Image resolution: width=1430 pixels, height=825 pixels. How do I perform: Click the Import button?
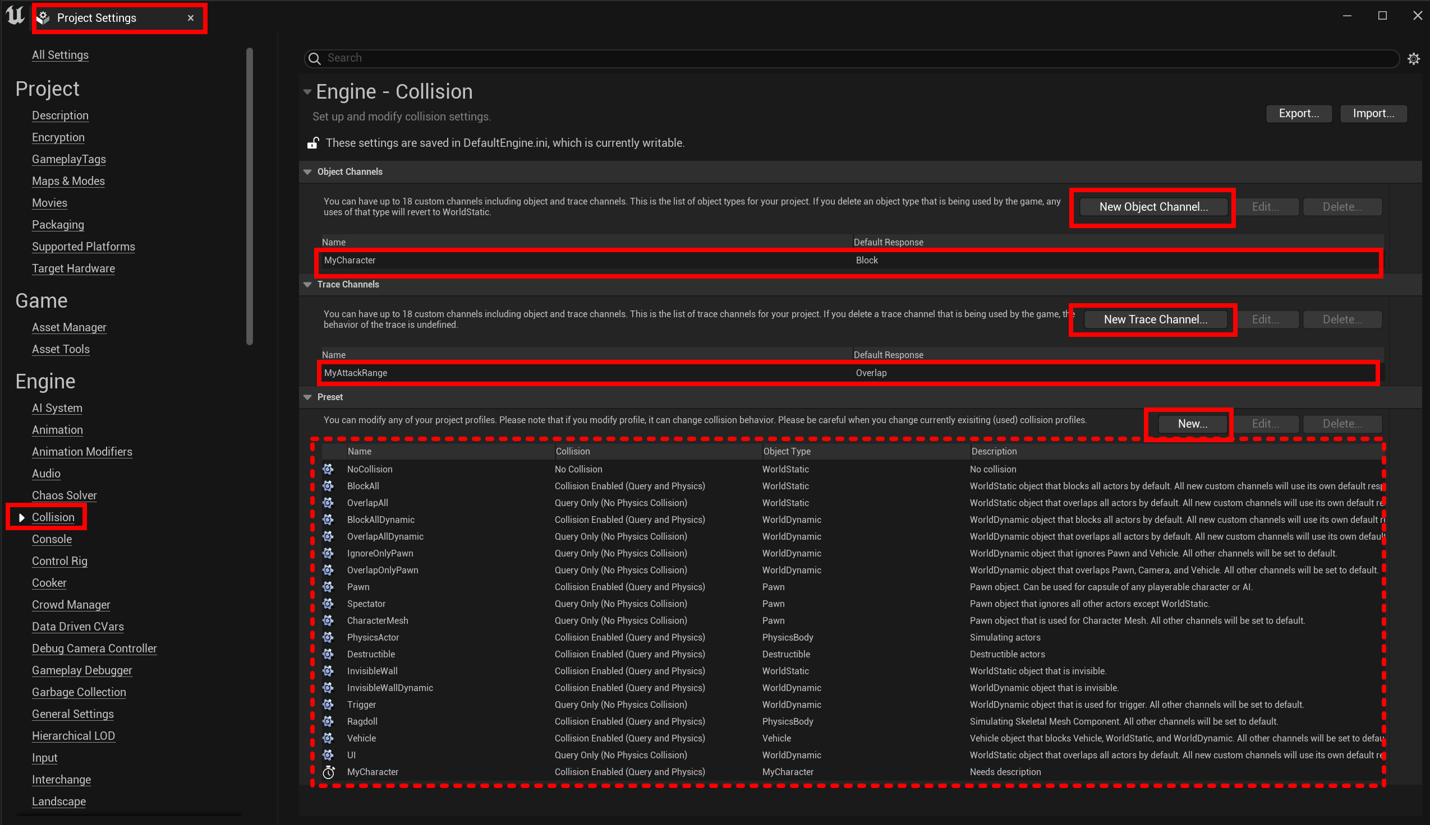coord(1373,113)
